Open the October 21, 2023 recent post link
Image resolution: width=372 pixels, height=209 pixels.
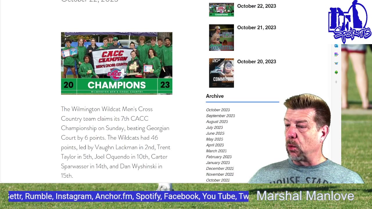pos(257,28)
